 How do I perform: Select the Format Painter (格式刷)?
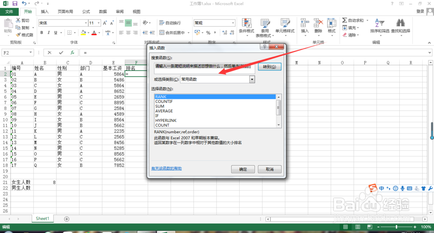tap(24, 35)
